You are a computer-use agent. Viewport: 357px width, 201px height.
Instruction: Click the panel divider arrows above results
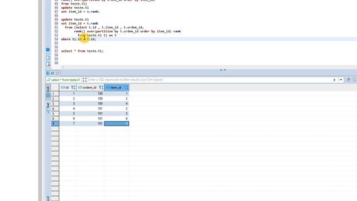(x=223, y=70)
